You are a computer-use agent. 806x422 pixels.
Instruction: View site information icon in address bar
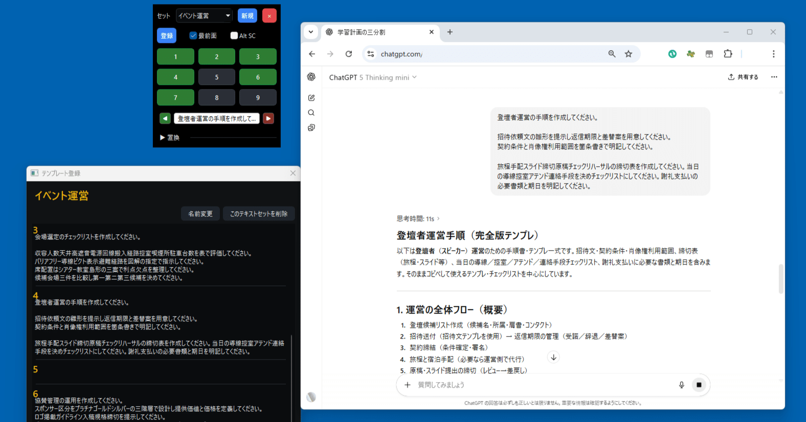click(371, 54)
